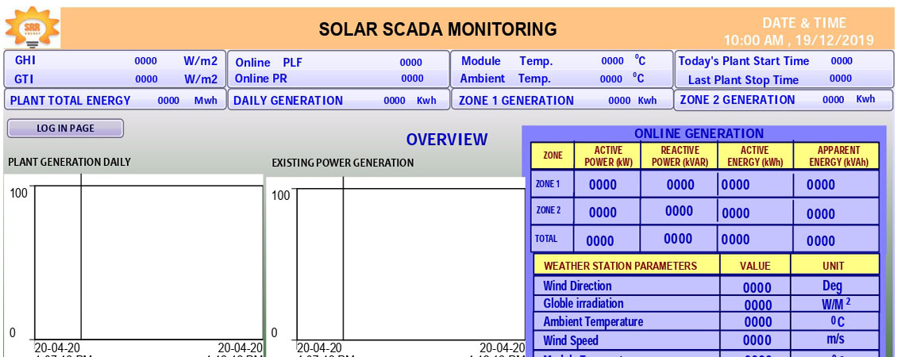Click the Online PLF value
905x357 pixels.
point(410,63)
